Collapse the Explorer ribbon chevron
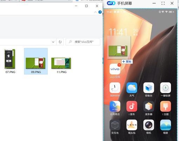Screen dimensions: 179x141 [x=95, y=12]
